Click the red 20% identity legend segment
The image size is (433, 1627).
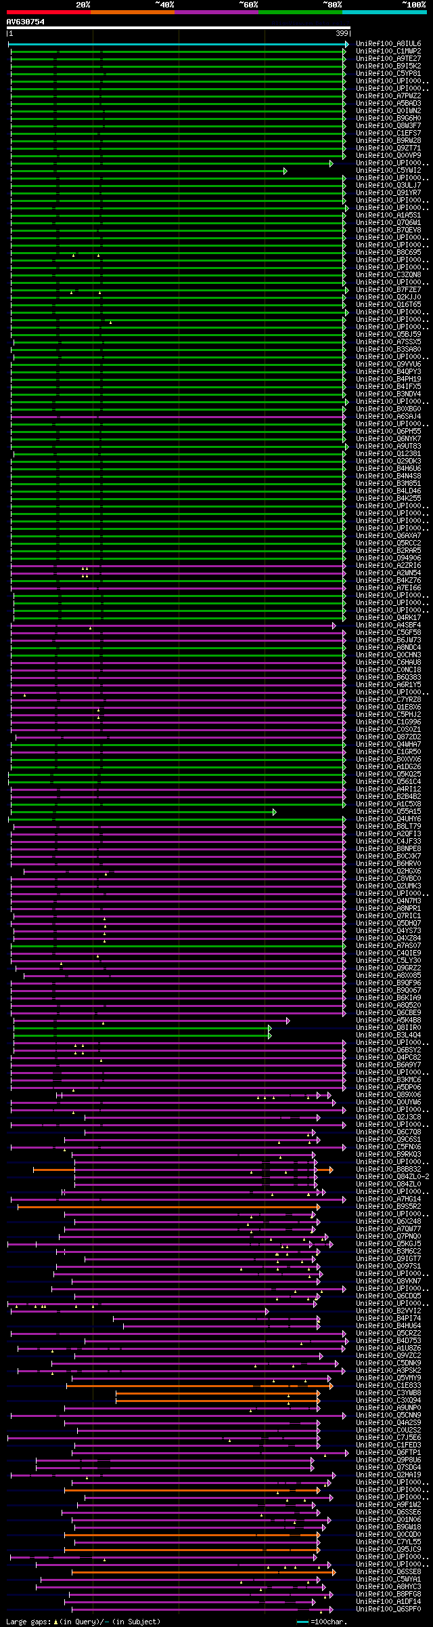(x=48, y=12)
